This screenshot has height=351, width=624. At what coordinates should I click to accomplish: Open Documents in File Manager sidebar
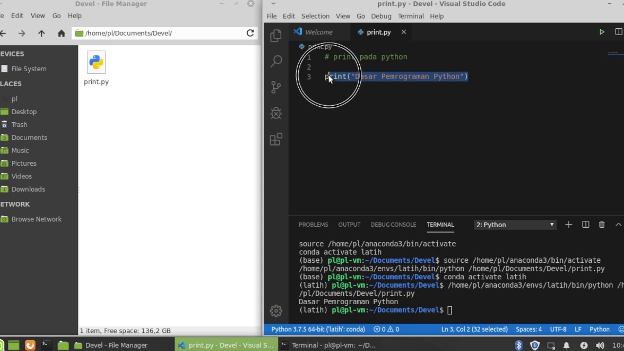(29, 137)
